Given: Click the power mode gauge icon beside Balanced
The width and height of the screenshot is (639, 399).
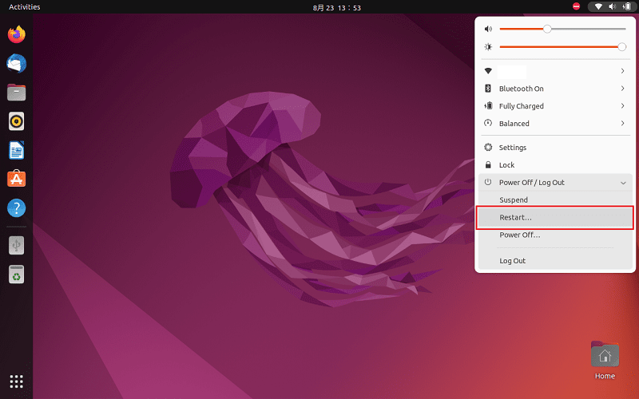Looking at the screenshot, I should point(488,123).
